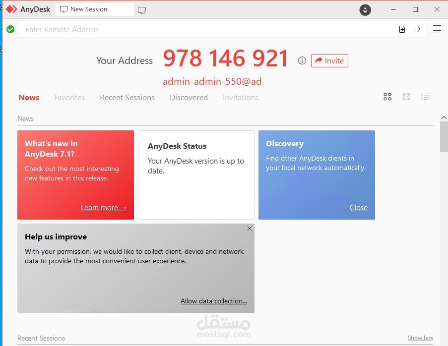The image size is (448, 346).
Task: Click the AnyDesk Status card
Action: tap(196, 175)
